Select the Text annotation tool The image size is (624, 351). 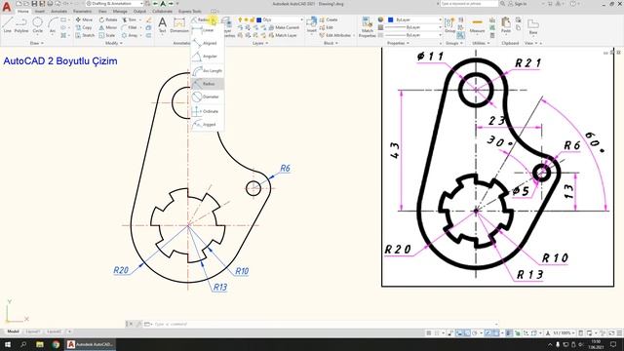point(163,24)
